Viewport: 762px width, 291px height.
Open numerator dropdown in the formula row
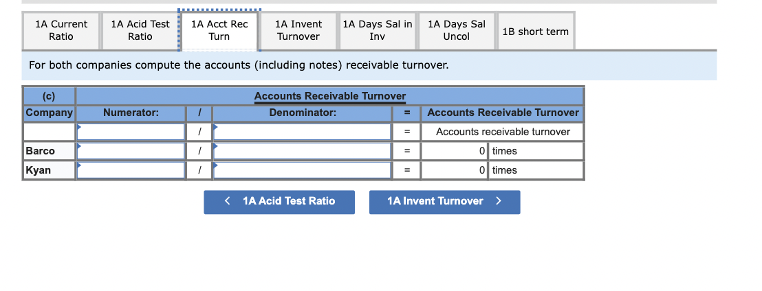point(131,132)
